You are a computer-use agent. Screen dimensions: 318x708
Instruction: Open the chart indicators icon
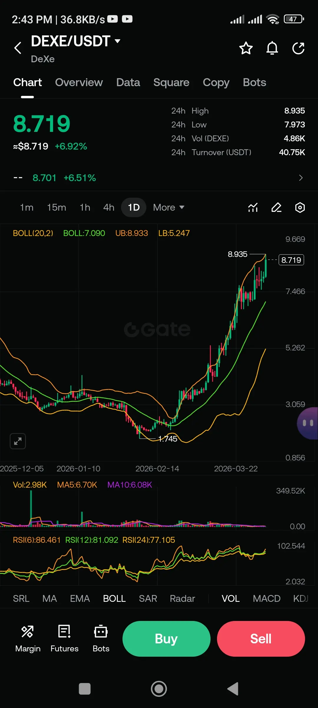(253, 207)
